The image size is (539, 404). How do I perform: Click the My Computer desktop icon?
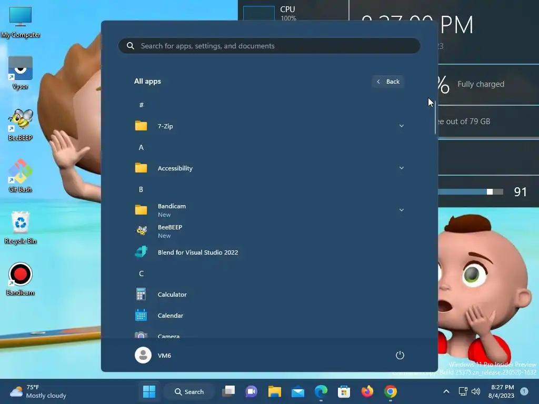point(21,22)
